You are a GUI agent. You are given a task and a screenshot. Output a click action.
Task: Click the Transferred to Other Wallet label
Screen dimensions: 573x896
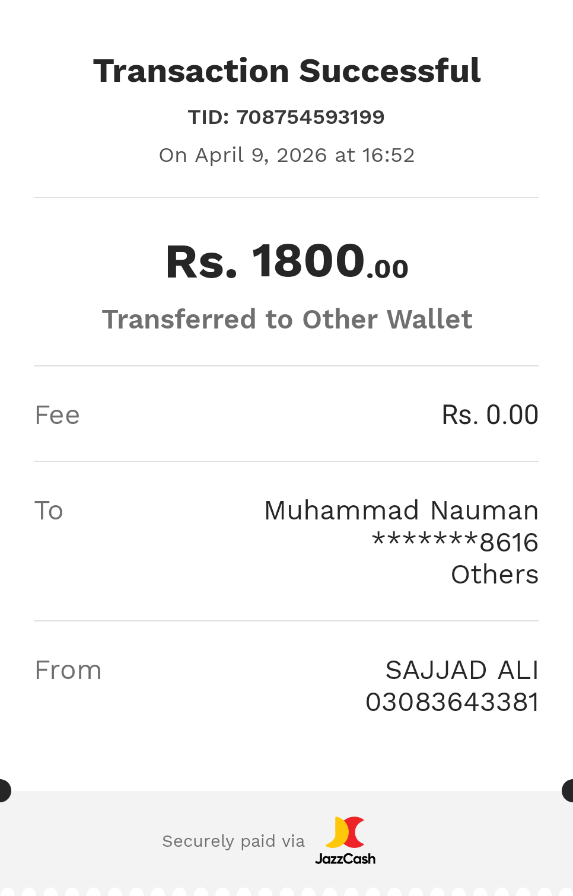[287, 319]
